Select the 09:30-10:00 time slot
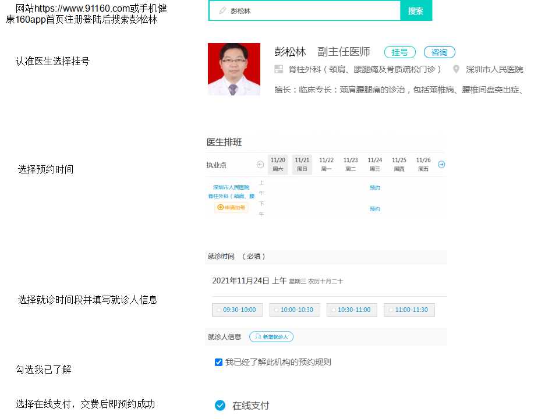The height and width of the screenshot is (419, 559). pyautogui.click(x=238, y=310)
